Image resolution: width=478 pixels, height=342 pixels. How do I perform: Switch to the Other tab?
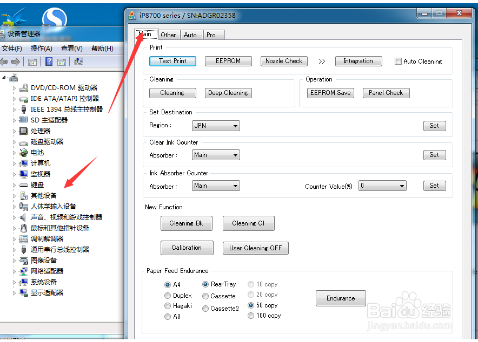pos(169,35)
